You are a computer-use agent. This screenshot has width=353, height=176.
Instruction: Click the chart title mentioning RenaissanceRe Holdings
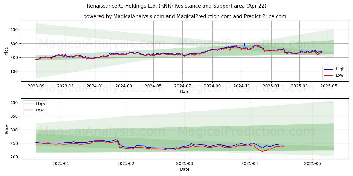pos(176,6)
